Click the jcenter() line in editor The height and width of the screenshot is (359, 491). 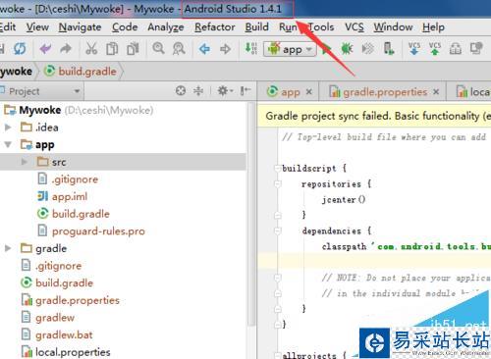pyautogui.click(x=344, y=200)
